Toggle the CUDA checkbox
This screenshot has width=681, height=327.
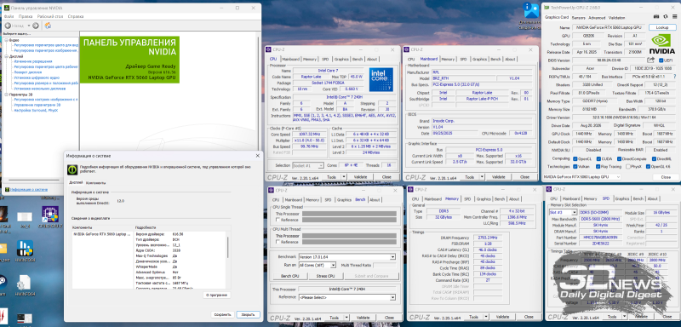pos(598,158)
